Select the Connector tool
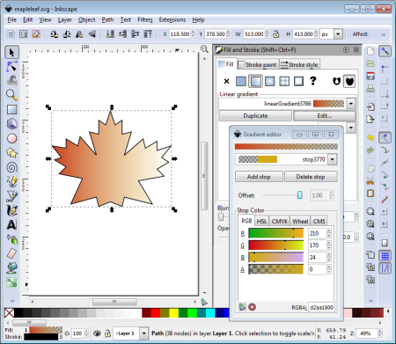 11,282
